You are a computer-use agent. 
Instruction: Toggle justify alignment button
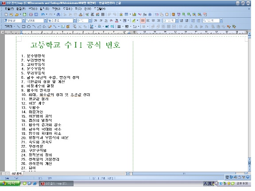coord(143,20)
